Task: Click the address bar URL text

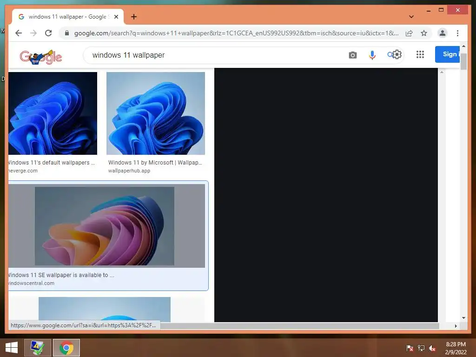Action: click(x=236, y=33)
